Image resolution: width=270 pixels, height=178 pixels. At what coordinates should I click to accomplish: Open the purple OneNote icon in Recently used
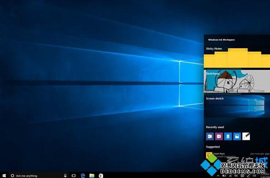click(x=219, y=136)
